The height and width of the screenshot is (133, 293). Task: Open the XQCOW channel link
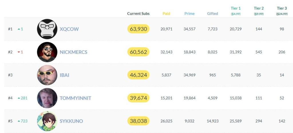(69, 29)
